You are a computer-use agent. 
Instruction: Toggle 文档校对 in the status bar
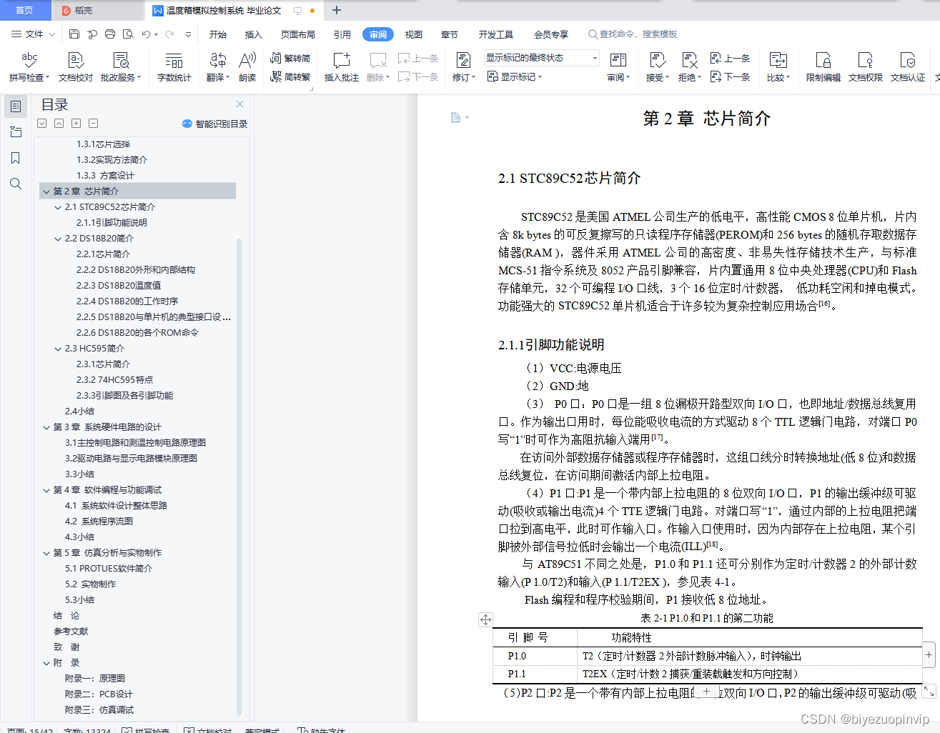click(207, 731)
